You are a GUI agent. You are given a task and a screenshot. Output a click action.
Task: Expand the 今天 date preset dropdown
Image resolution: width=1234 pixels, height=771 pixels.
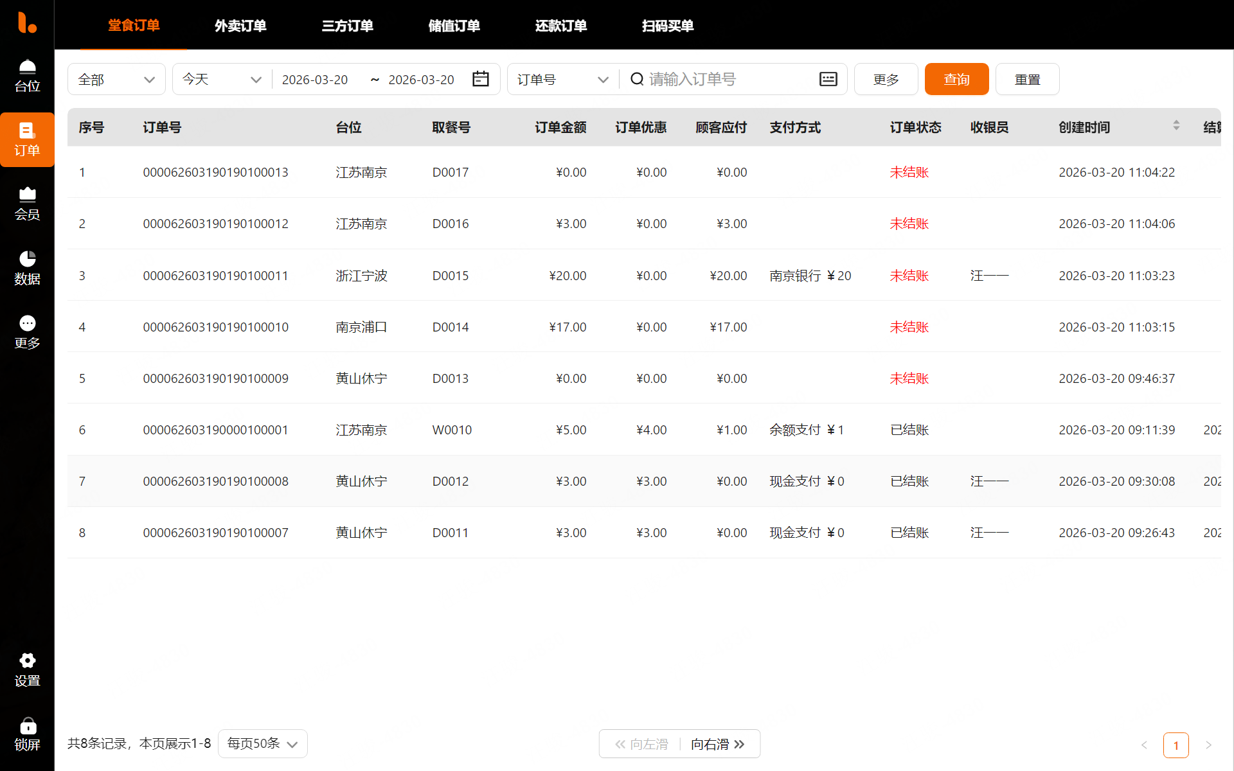point(222,79)
